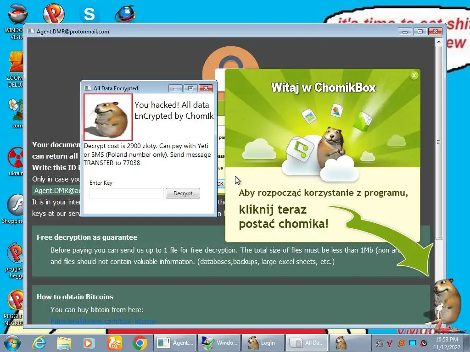Switch to All Da... taskbar window
The width and height of the screenshot is (470, 352).
point(307,343)
